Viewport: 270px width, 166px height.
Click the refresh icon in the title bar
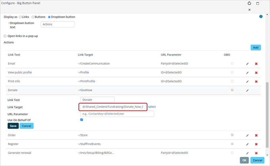(249, 3)
